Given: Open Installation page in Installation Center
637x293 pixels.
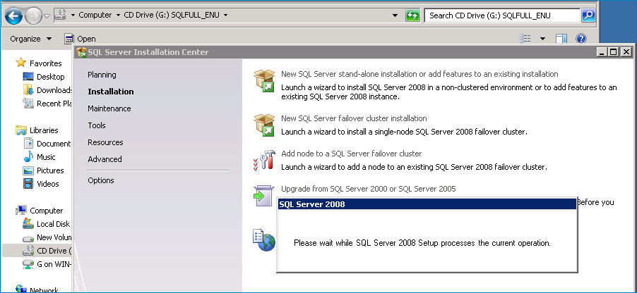Looking at the screenshot, I should tap(110, 92).
